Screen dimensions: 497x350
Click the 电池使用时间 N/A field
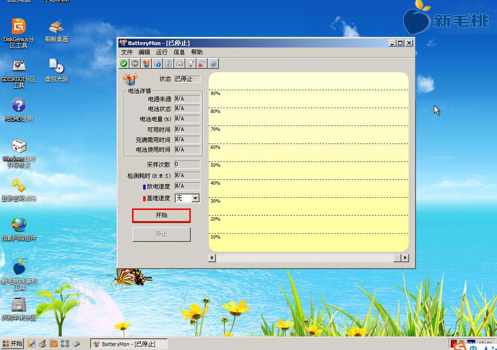pos(187,150)
